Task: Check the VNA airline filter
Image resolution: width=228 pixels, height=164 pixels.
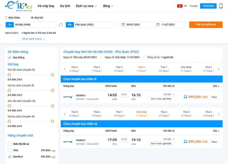Action: click(x=10, y=150)
